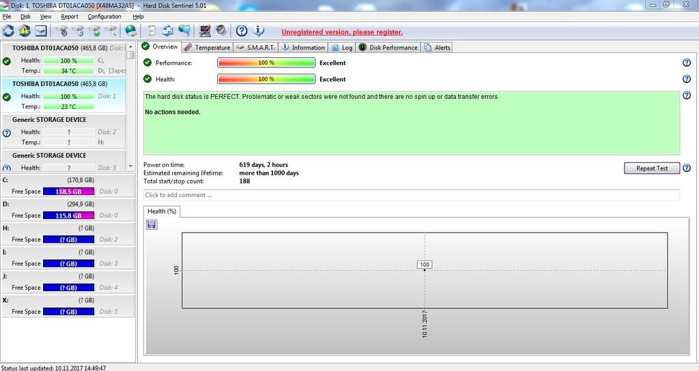Switch to the Alerts tab
The image size is (699, 371).
click(437, 47)
